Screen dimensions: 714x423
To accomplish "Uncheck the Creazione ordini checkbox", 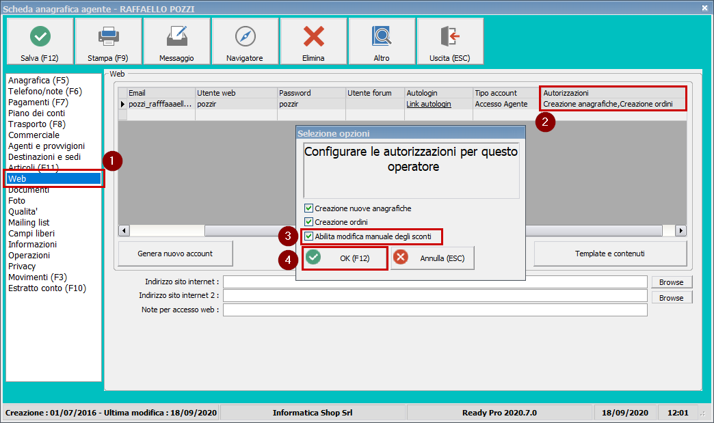I will pyautogui.click(x=308, y=222).
